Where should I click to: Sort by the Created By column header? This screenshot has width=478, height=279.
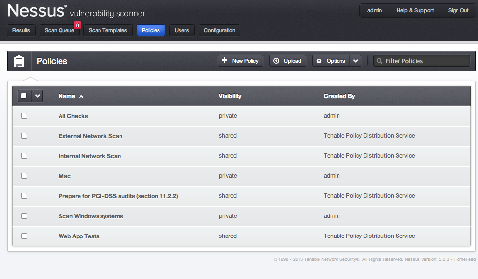click(339, 96)
